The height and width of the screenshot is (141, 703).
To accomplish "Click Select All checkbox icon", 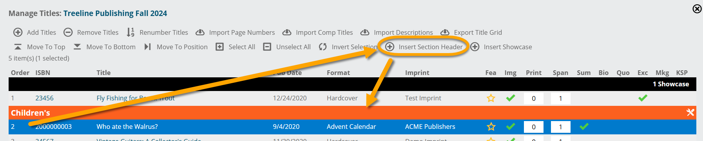I will coord(220,47).
